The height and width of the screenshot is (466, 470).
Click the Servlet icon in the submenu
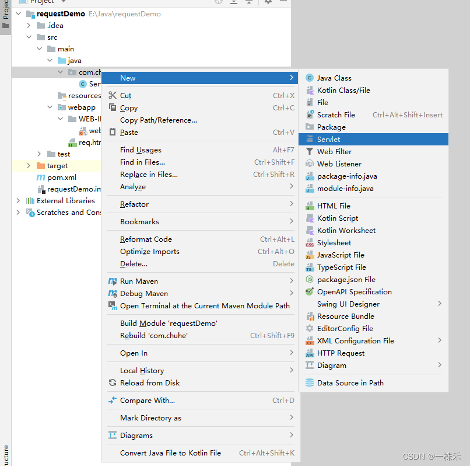point(309,140)
